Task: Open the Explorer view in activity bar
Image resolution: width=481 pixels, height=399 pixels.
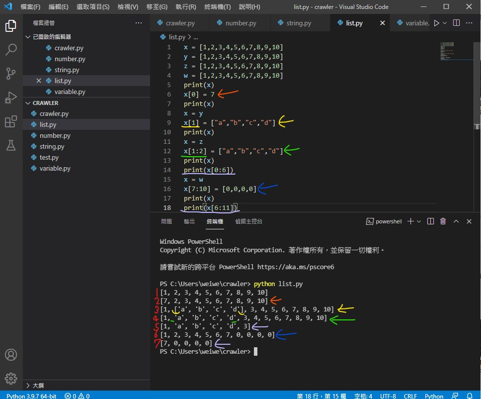Action: [11, 26]
